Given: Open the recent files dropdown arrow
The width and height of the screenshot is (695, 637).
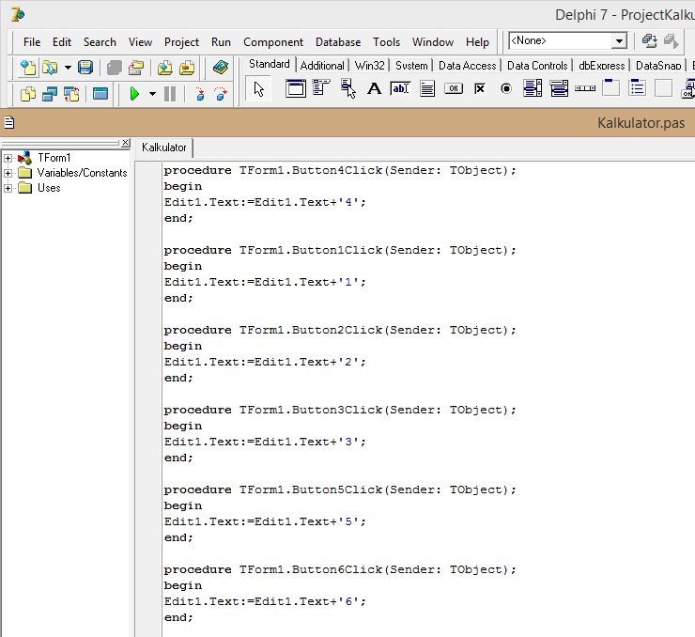Looking at the screenshot, I should coord(68,68).
